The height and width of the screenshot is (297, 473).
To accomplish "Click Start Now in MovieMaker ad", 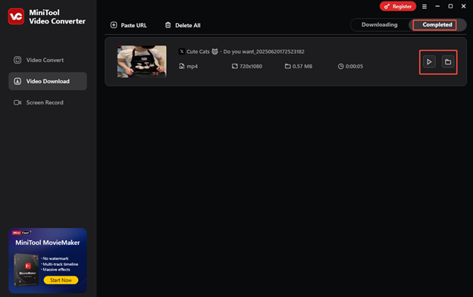I will pos(61,280).
